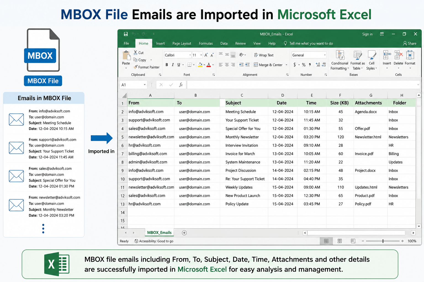Apply Percent Style format

click(304, 65)
